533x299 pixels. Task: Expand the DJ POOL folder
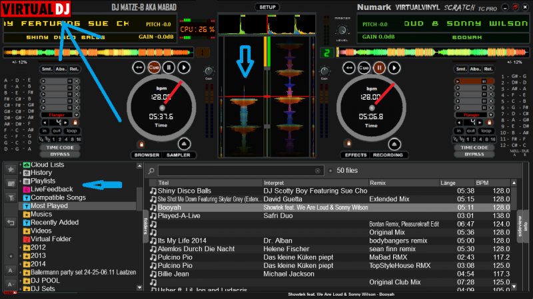tap(20, 280)
